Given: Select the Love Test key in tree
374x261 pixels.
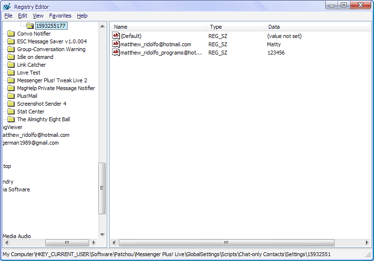Looking at the screenshot, I should tap(29, 73).
